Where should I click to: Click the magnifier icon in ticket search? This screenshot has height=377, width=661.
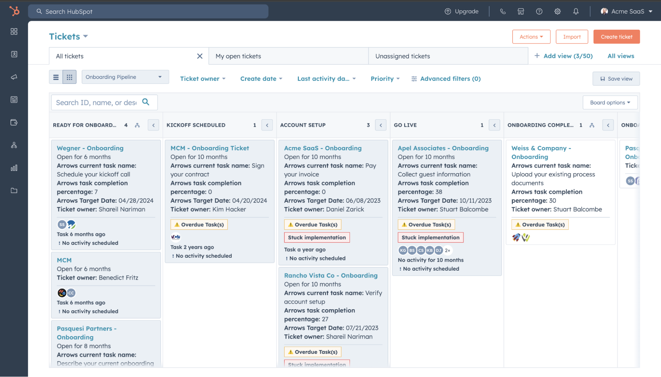tap(146, 102)
